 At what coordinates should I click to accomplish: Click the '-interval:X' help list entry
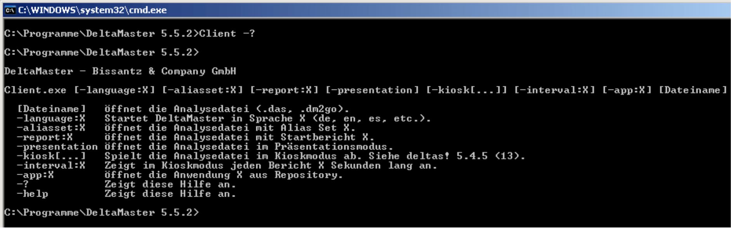(x=51, y=166)
